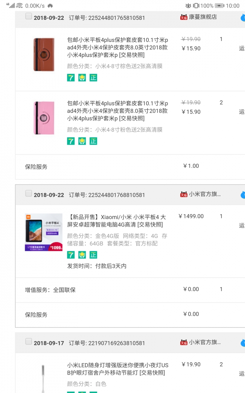Open the 小米平板4 product title link

116,221
